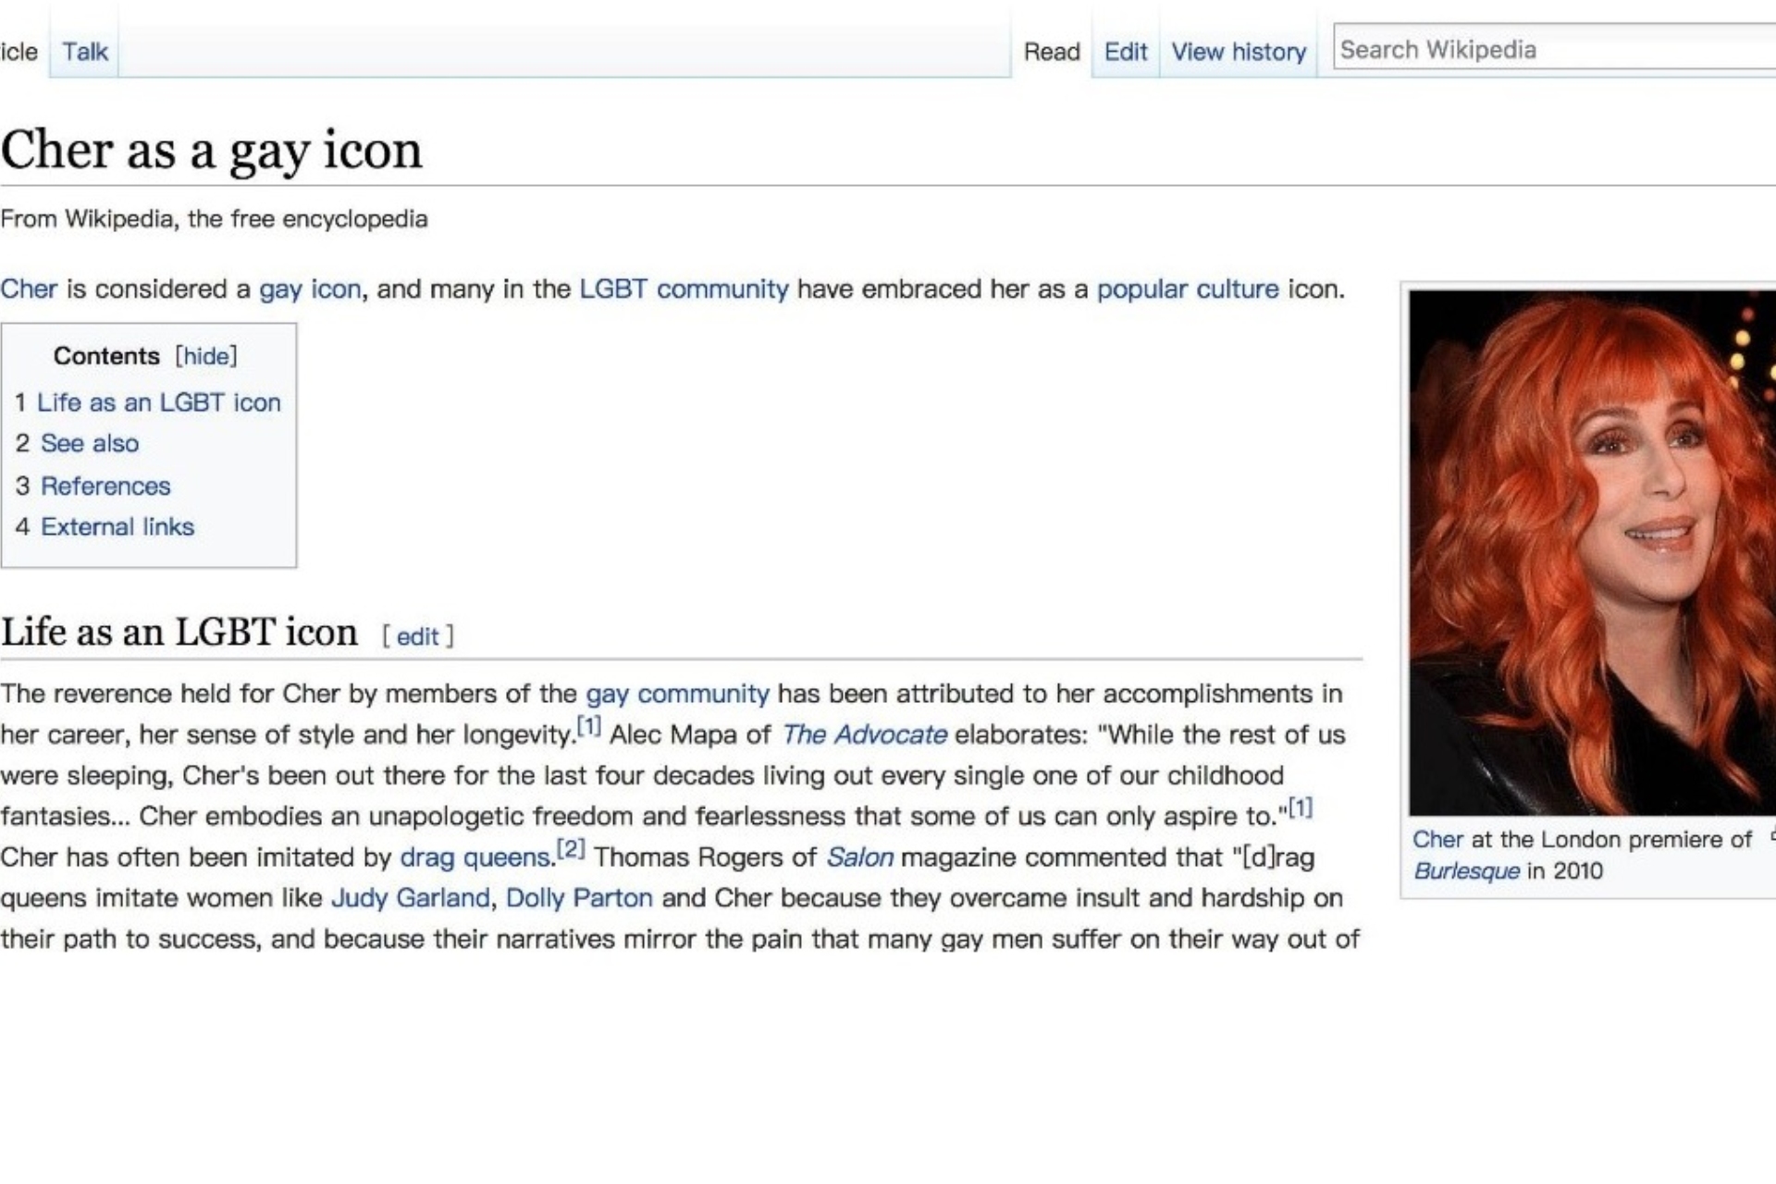The height and width of the screenshot is (1184, 1776).
Task: Open the drag queens link
Action: tap(475, 857)
